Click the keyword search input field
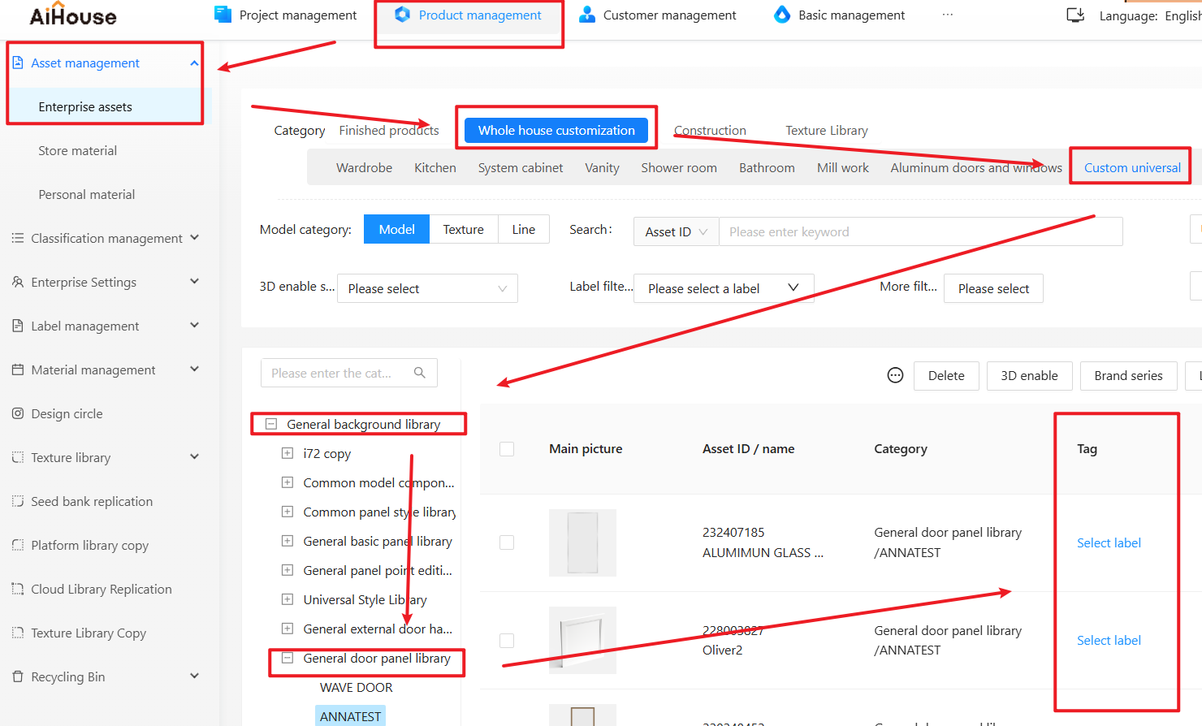The height and width of the screenshot is (726, 1202). 920,231
